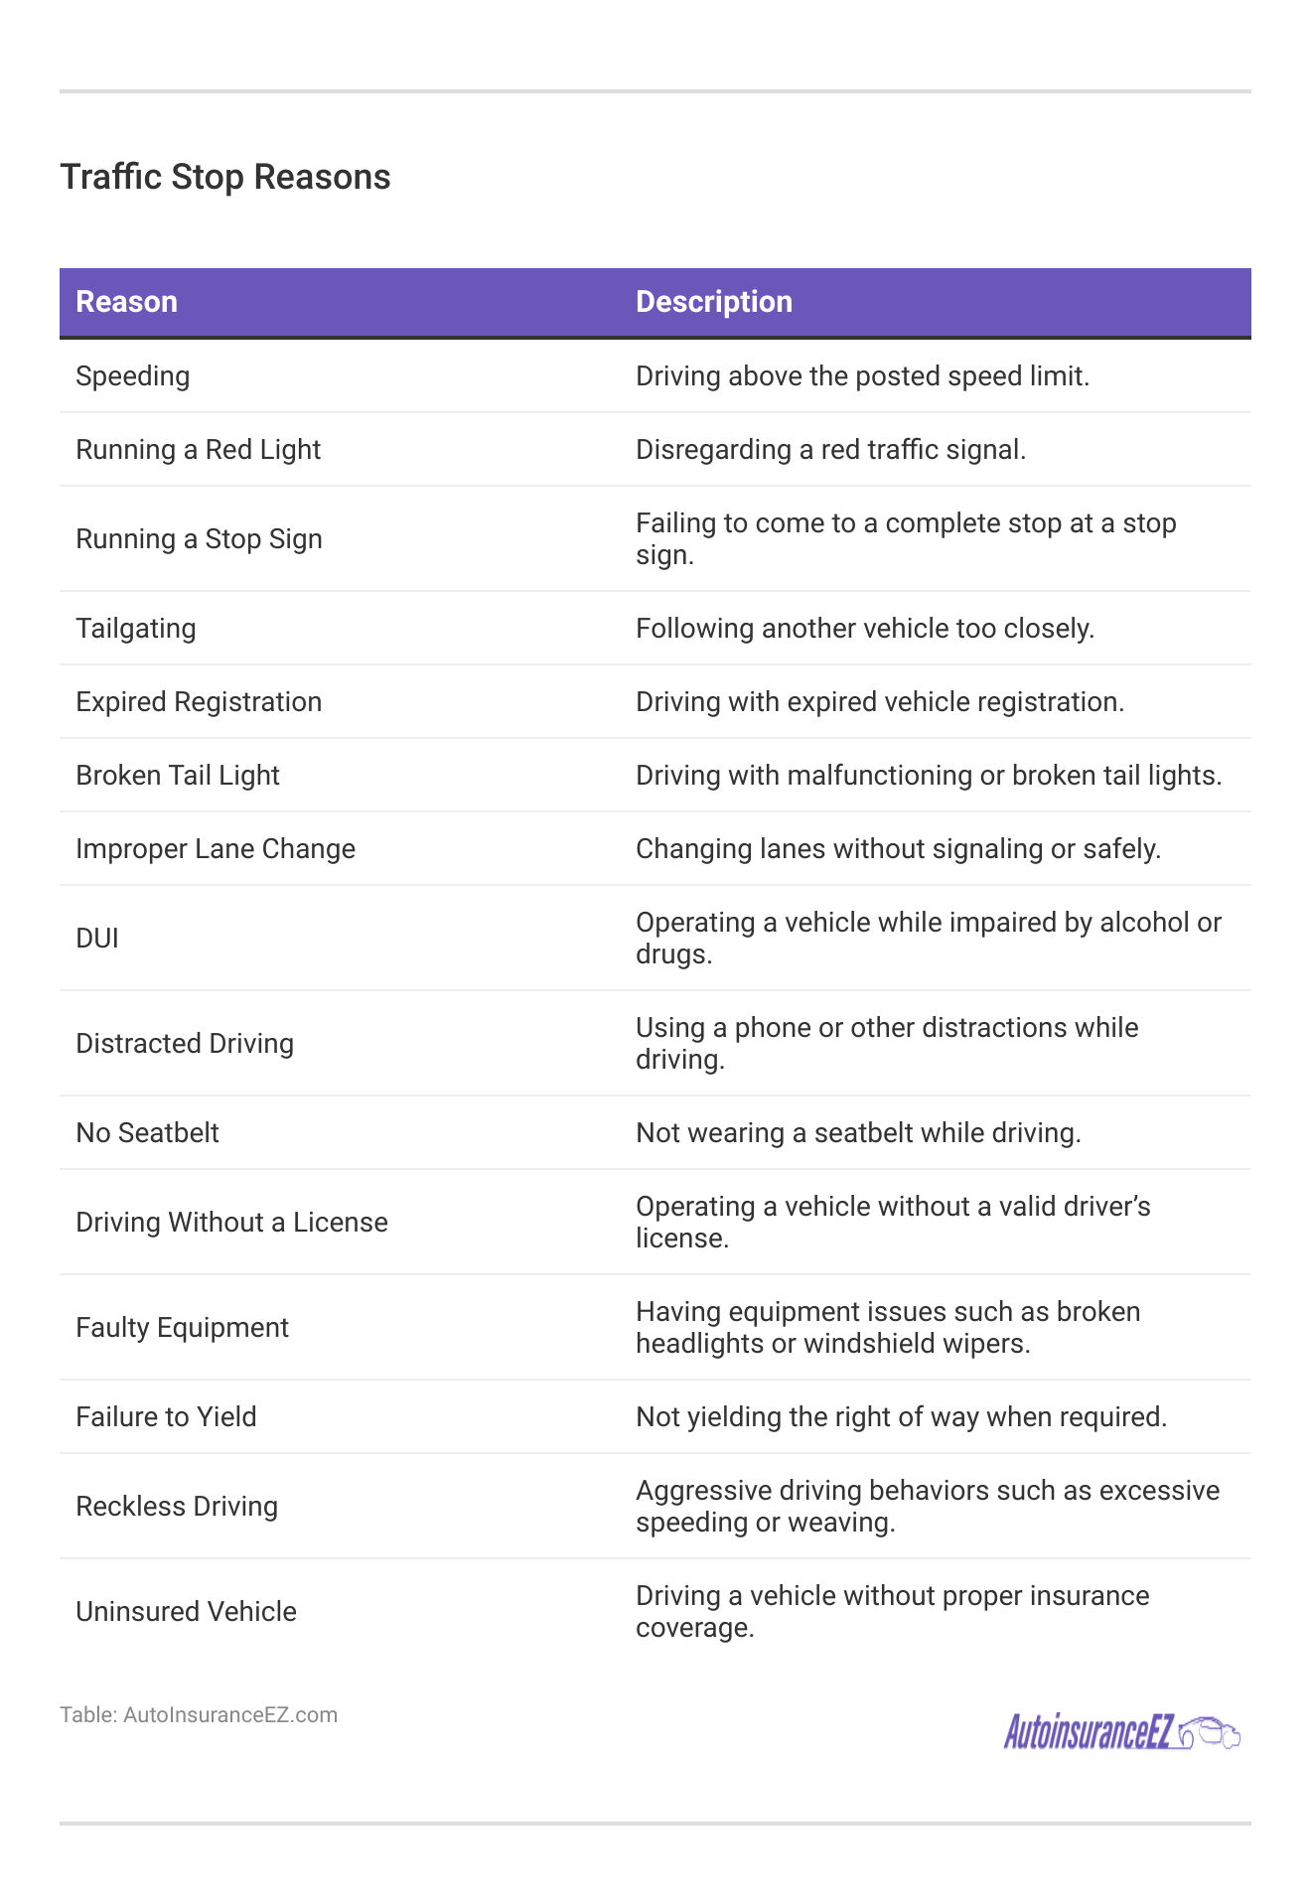Screen dimensions: 1311x1899
Task: Click the Driving Without a License cell
Action: click(231, 1223)
